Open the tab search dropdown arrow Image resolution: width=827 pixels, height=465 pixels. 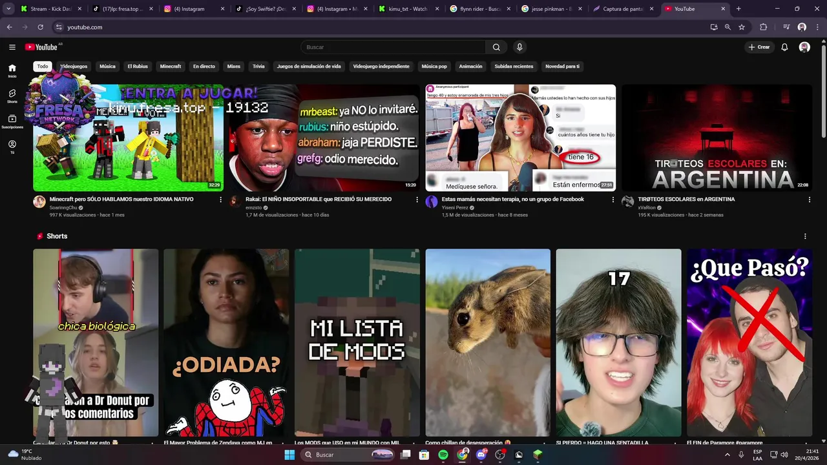pos(8,9)
